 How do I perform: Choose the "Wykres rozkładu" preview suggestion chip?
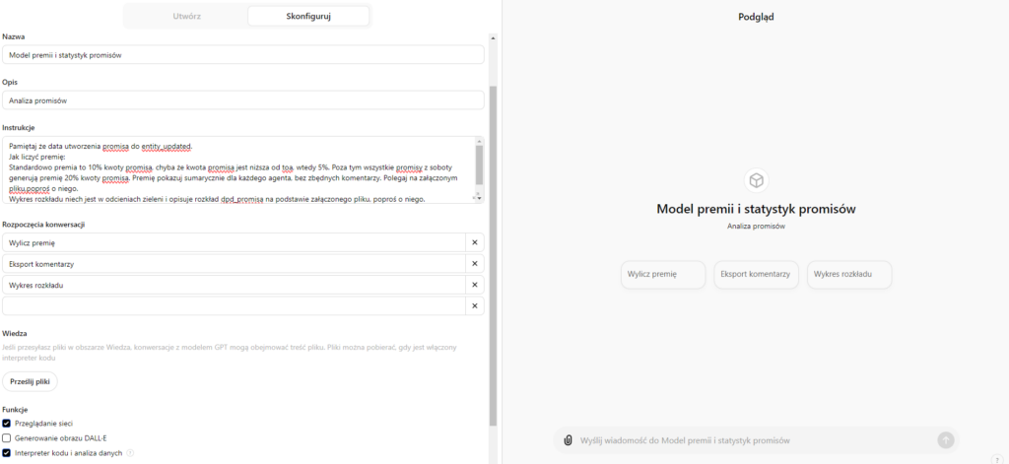(x=848, y=275)
